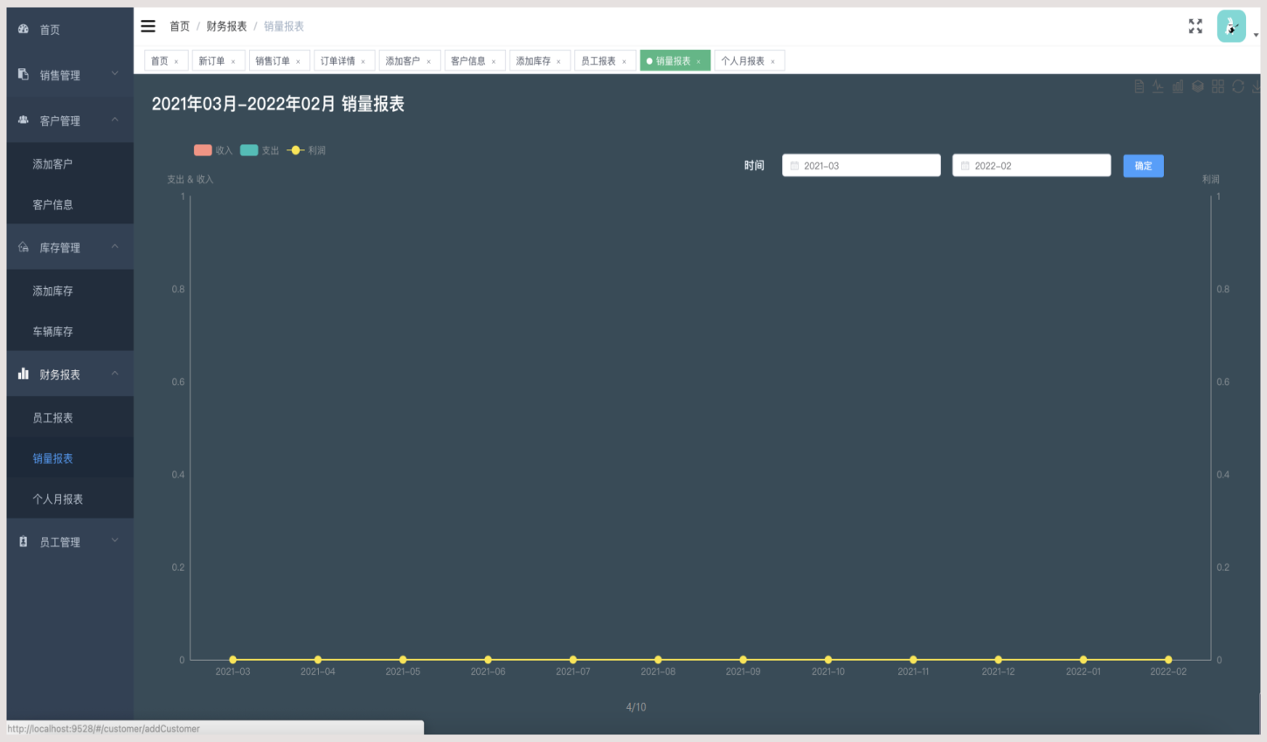Screen dimensions: 1267x742
Task: Open the chart data view icon
Action: point(1139,86)
